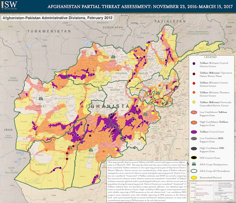This screenshot has width=236, height=203.
Task: Click the TAJIKISTAN country label
Action: tap(170, 21)
